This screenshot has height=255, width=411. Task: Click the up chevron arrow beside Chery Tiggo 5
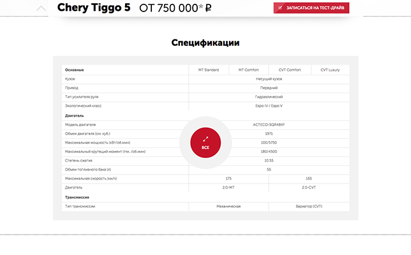point(41,9)
